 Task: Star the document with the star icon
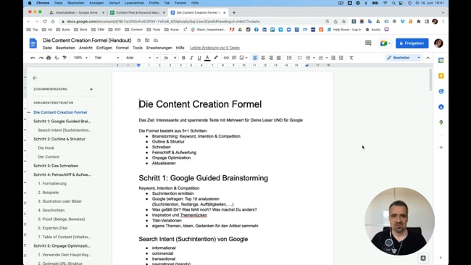pos(139,41)
